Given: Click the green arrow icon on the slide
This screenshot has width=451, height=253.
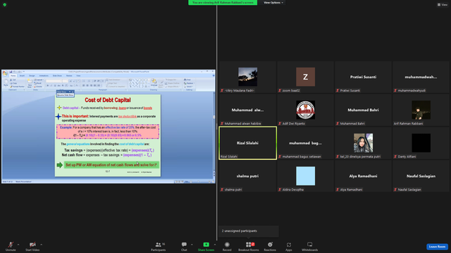Looking at the screenshot, I should pyautogui.click(x=59, y=165).
